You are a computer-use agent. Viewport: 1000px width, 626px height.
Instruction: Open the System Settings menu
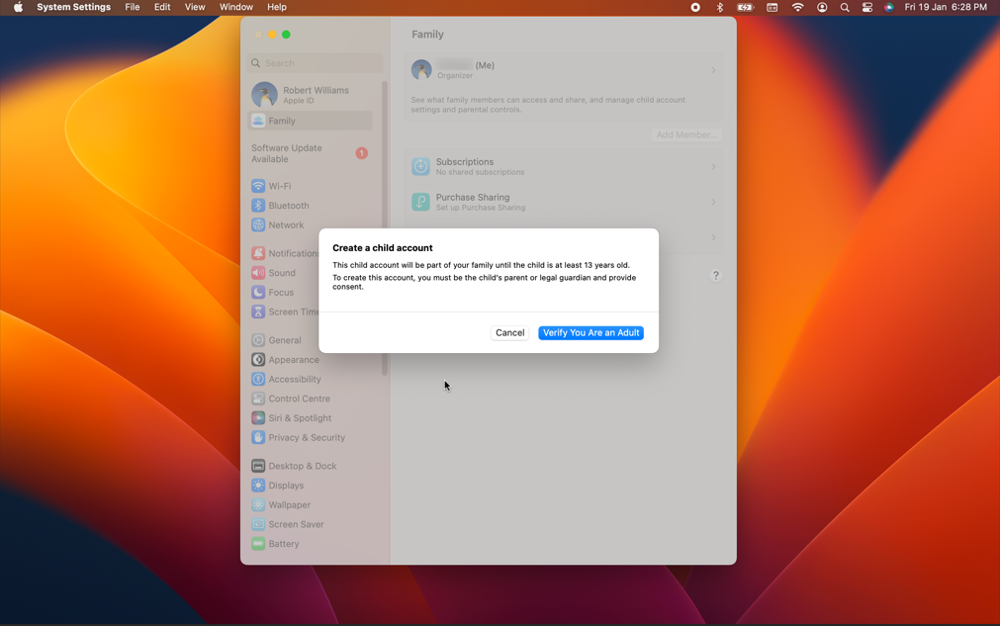pos(73,7)
